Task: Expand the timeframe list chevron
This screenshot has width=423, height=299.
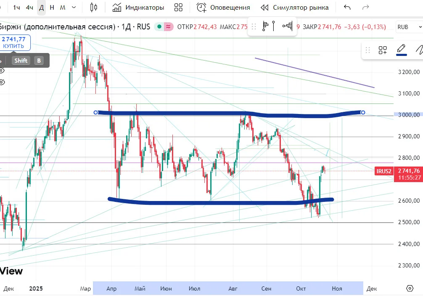Action: pyautogui.click(x=74, y=8)
